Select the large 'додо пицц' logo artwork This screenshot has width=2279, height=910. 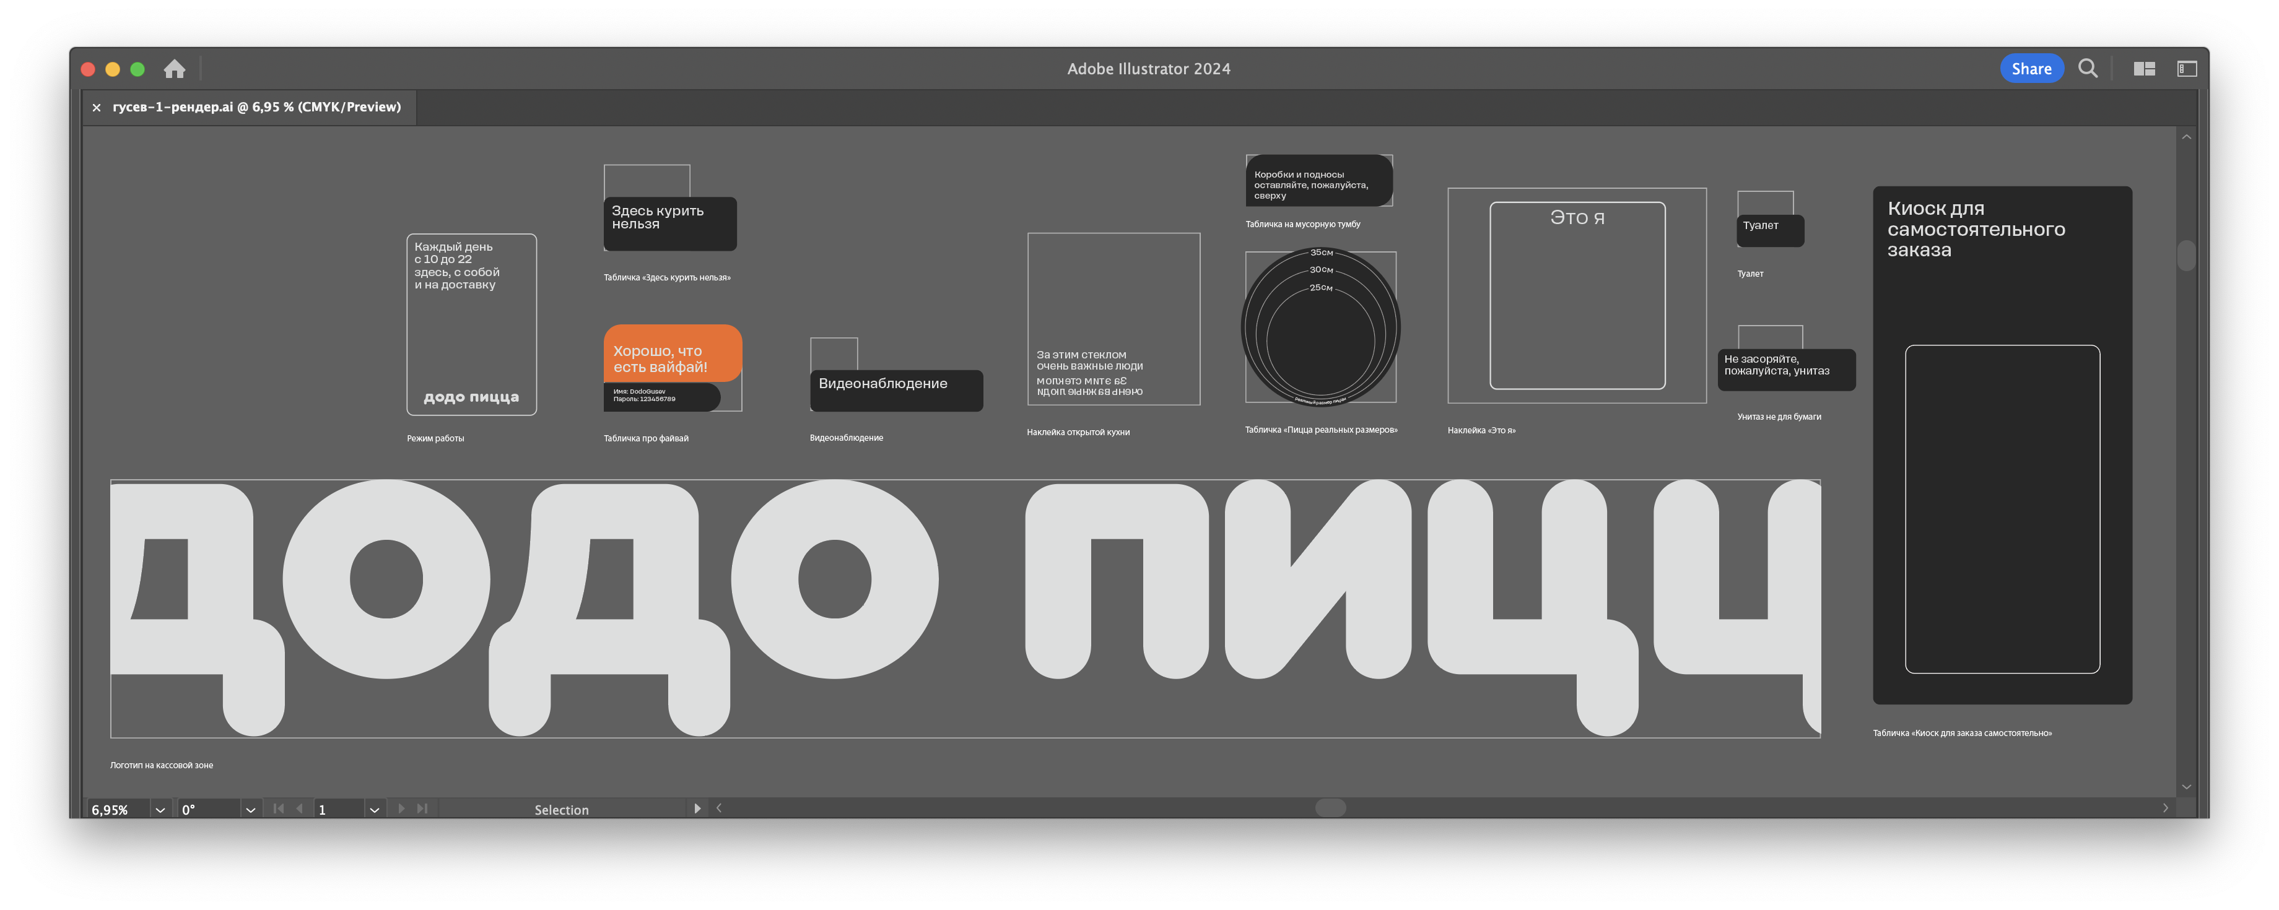(x=964, y=609)
